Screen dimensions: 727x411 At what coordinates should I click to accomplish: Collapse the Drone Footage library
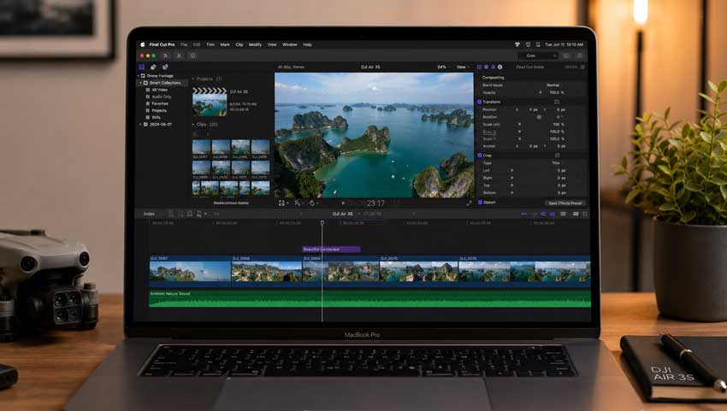pos(138,75)
